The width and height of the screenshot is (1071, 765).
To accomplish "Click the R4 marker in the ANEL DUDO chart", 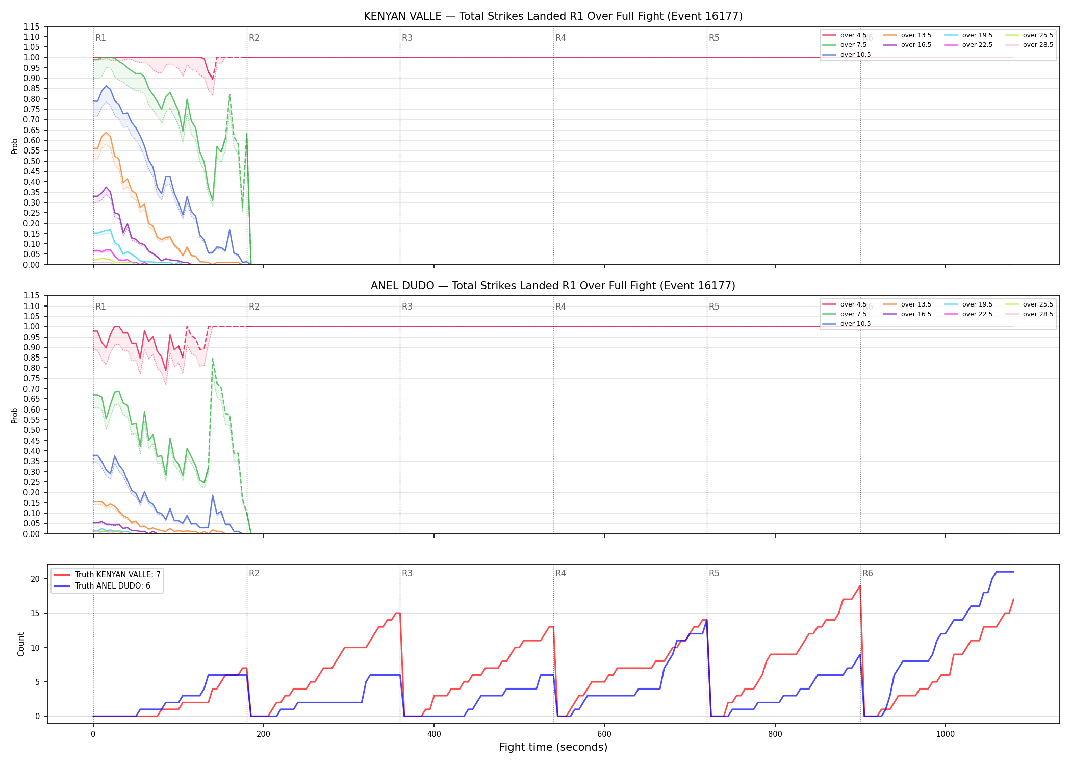I will point(560,307).
